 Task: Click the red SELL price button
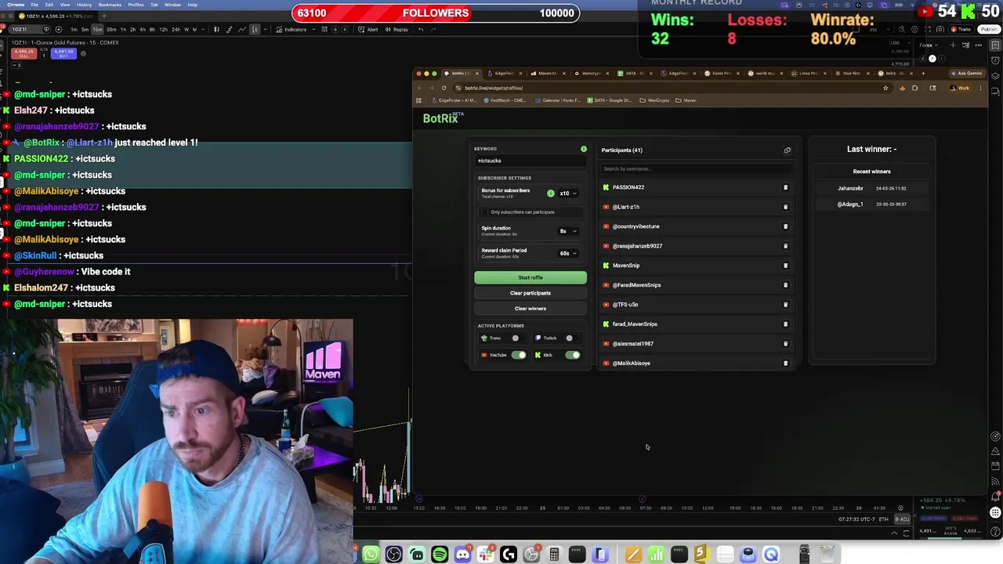(24, 54)
